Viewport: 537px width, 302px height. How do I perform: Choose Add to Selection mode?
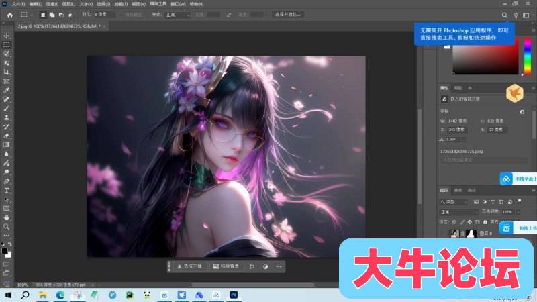(52, 15)
